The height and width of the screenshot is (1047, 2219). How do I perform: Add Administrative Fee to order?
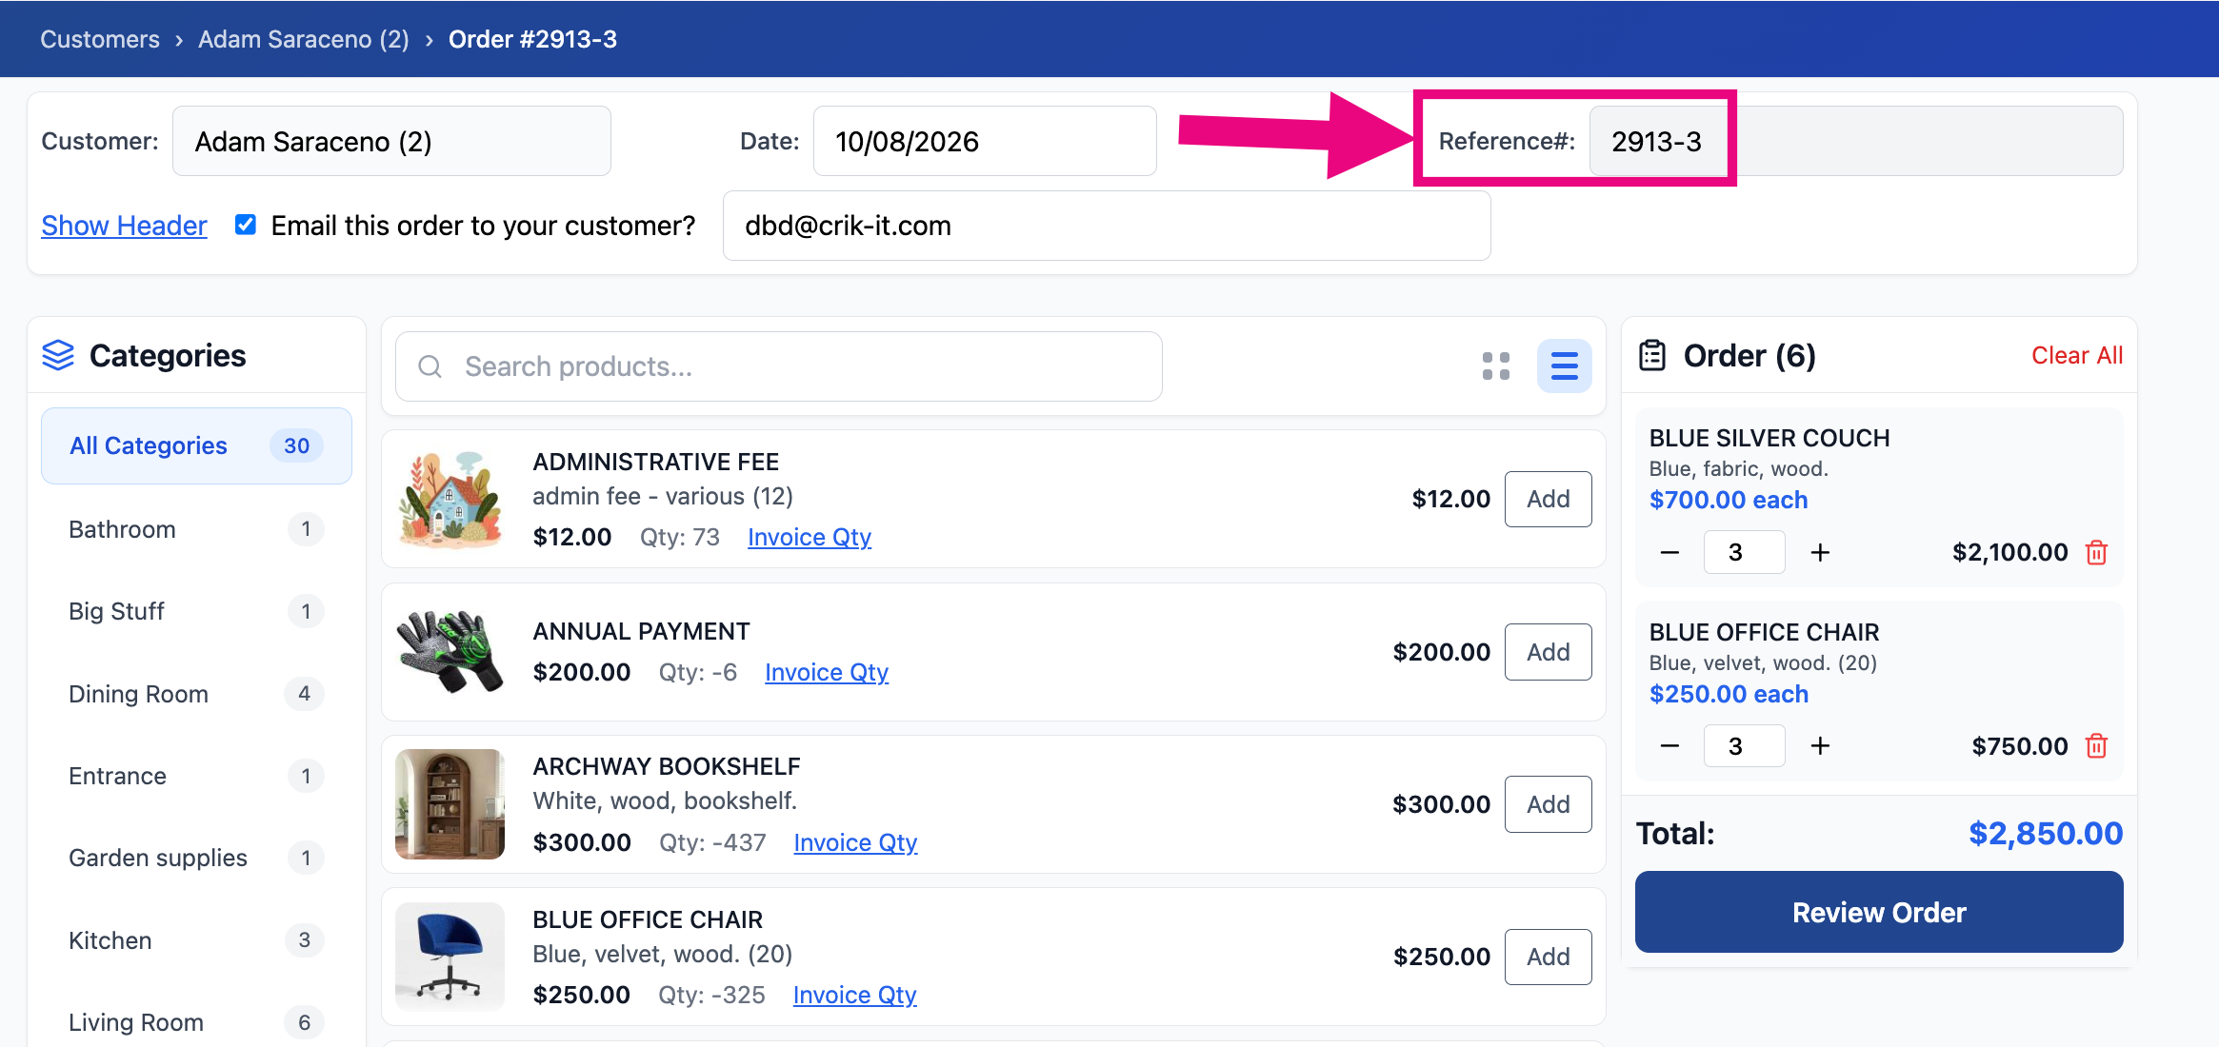point(1548,499)
